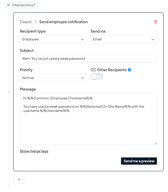Expand the Priority dropdown set to Normal
168x192 pixels.
pyautogui.click(x=53, y=78)
